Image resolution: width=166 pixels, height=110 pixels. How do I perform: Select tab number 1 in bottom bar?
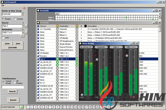[28, 107]
